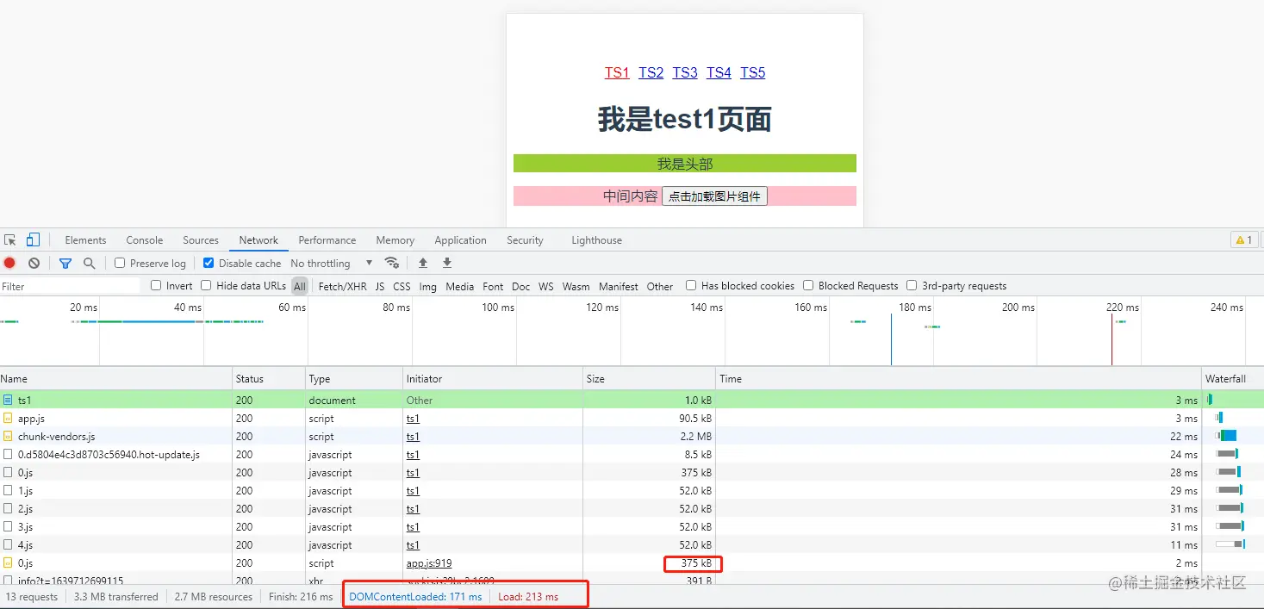Open the TS1 page link
The image size is (1264, 609).
(x=617, y=72)
